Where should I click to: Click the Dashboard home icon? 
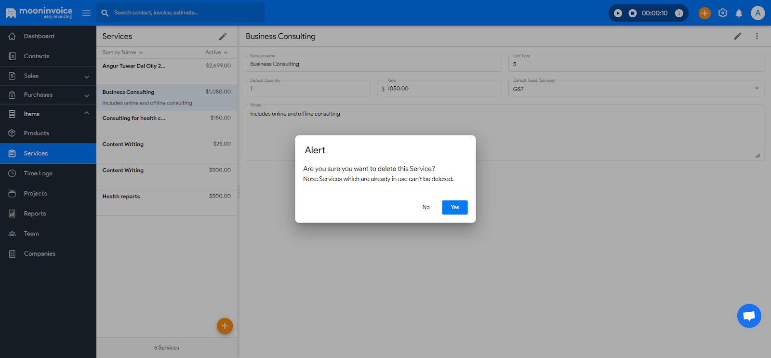[x=12, y=36]
